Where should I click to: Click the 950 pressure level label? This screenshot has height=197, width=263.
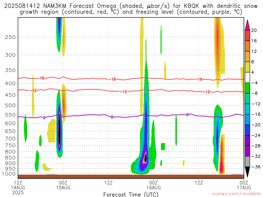tap(10, 169)
